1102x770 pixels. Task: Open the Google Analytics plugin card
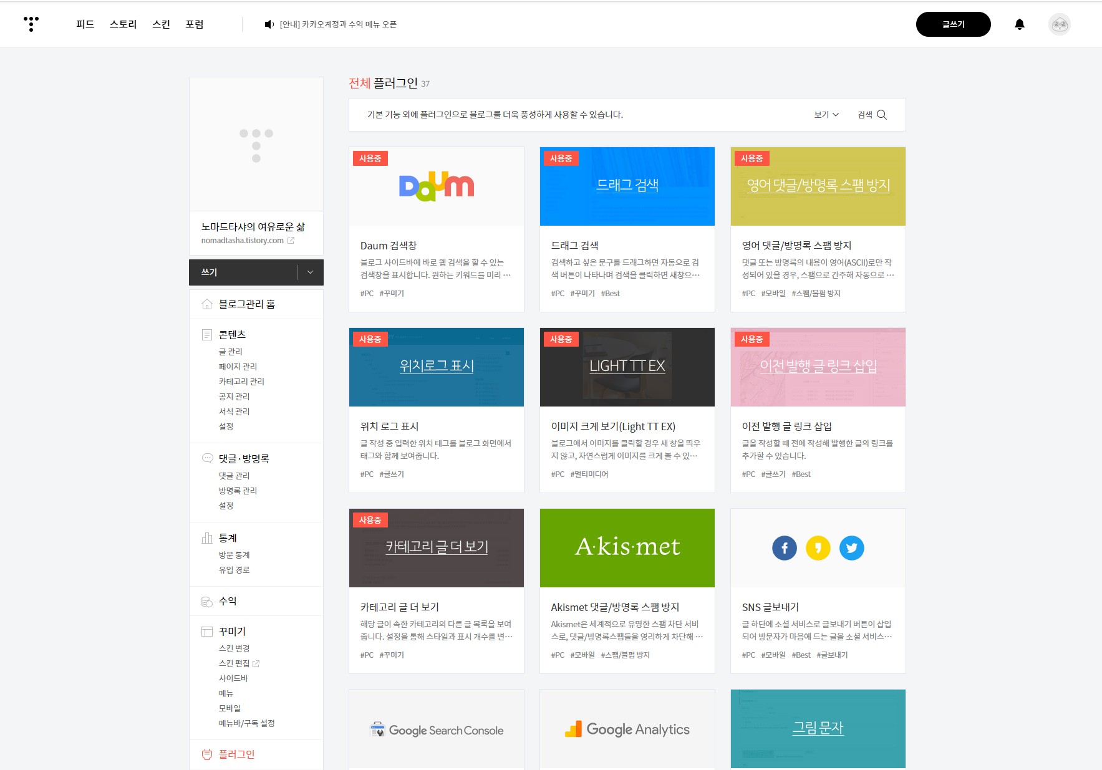[x=627, y=729]
